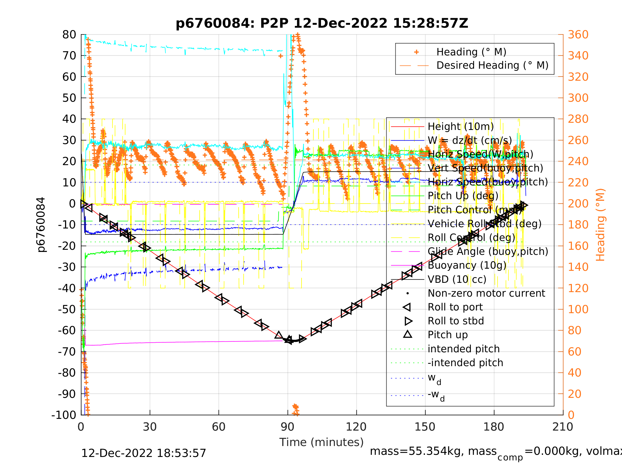
Task: Click the Pitch up legend label
Action: coord(448,335)
